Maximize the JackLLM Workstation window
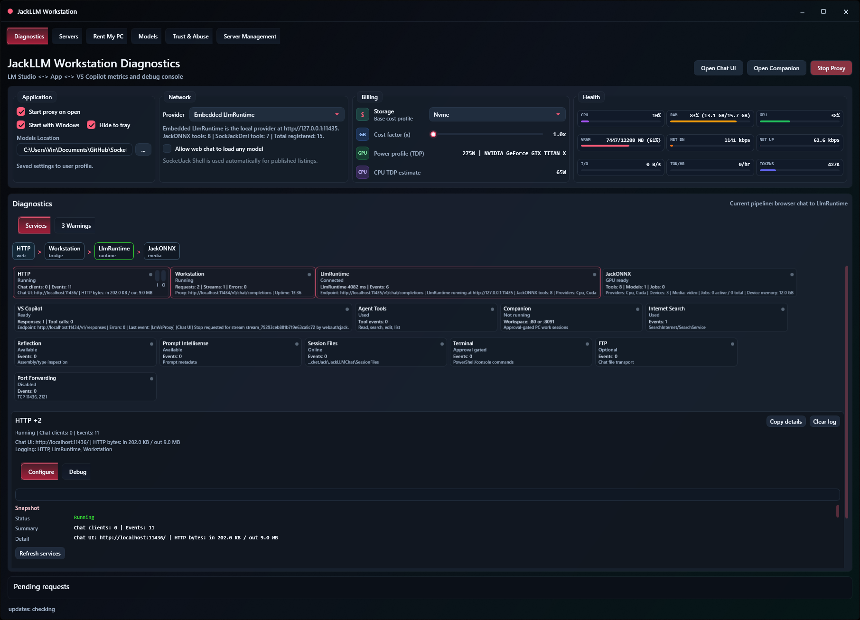860x620 pixels. 823,11
